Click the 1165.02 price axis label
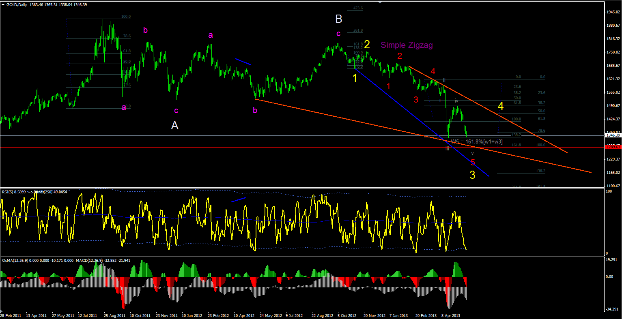This screenshot has width=622, height=319. coord(613,173)
